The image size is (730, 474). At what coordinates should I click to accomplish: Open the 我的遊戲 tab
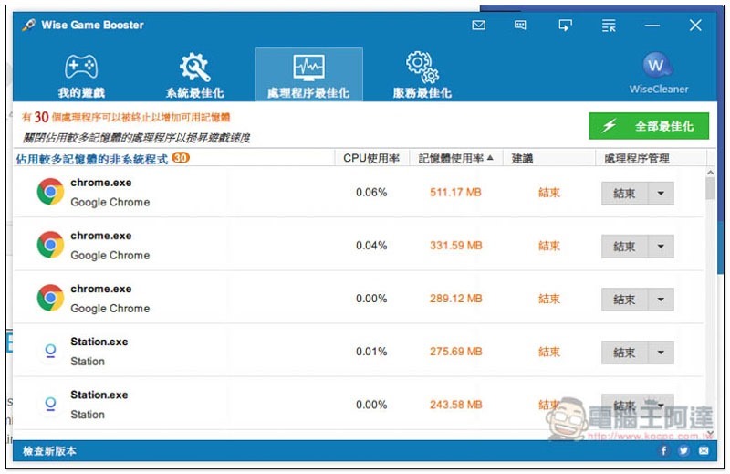tap(81, 75)
